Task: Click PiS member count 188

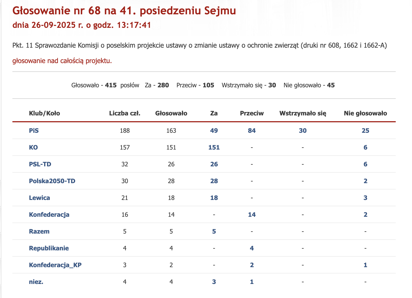Action: click(x=125, y=131)
